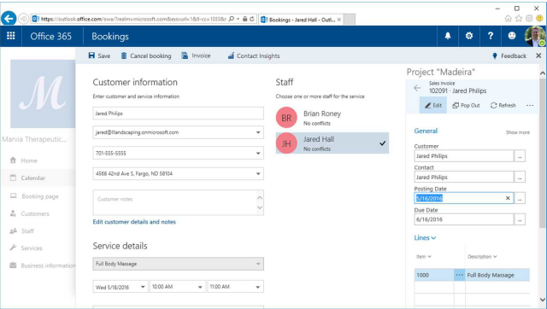Select staff member Brian Roney

tap(332, 118)
